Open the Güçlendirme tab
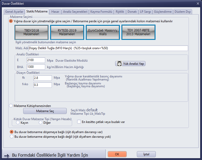202x160 pixels. [x=163, y=12]
